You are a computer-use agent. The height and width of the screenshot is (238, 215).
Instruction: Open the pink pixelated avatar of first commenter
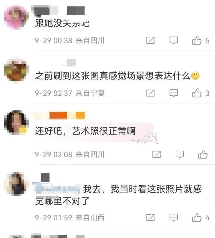pyautogui.click(x=16, y=17)
